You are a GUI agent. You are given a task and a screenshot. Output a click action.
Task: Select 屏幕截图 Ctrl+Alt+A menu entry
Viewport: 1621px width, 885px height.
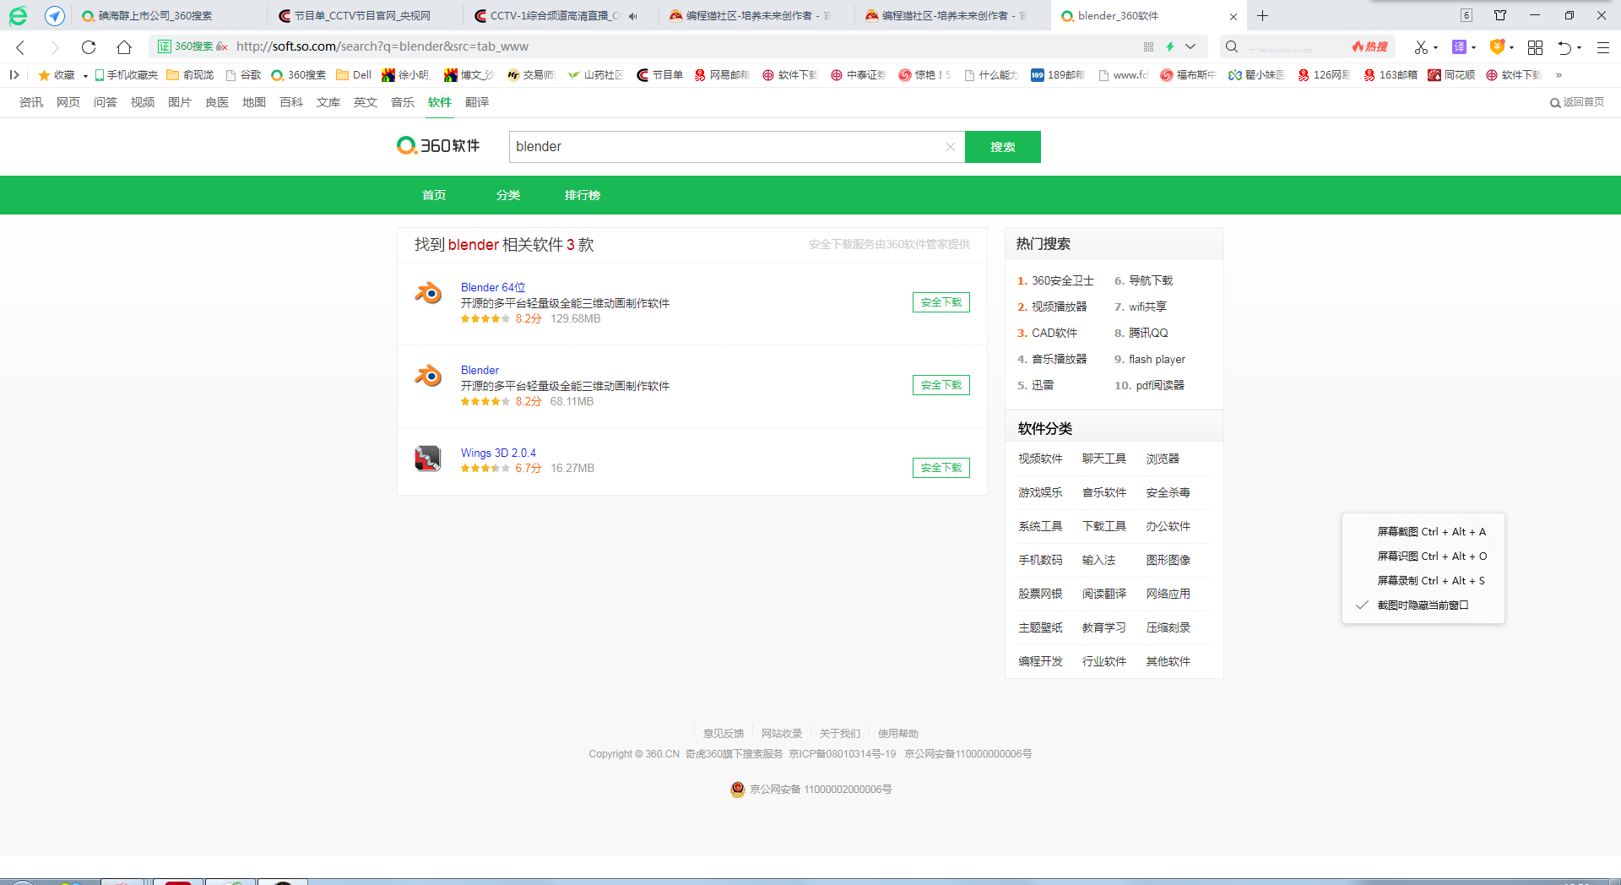tap(1431, 532)
